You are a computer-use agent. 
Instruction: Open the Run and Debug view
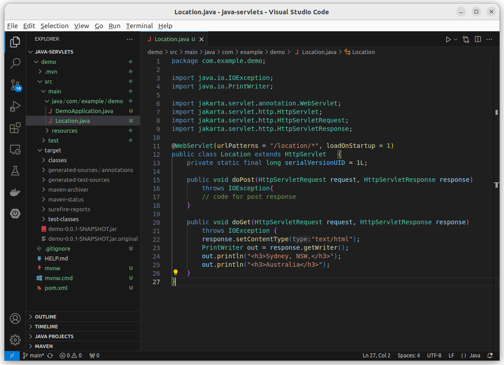pos(15,106)
